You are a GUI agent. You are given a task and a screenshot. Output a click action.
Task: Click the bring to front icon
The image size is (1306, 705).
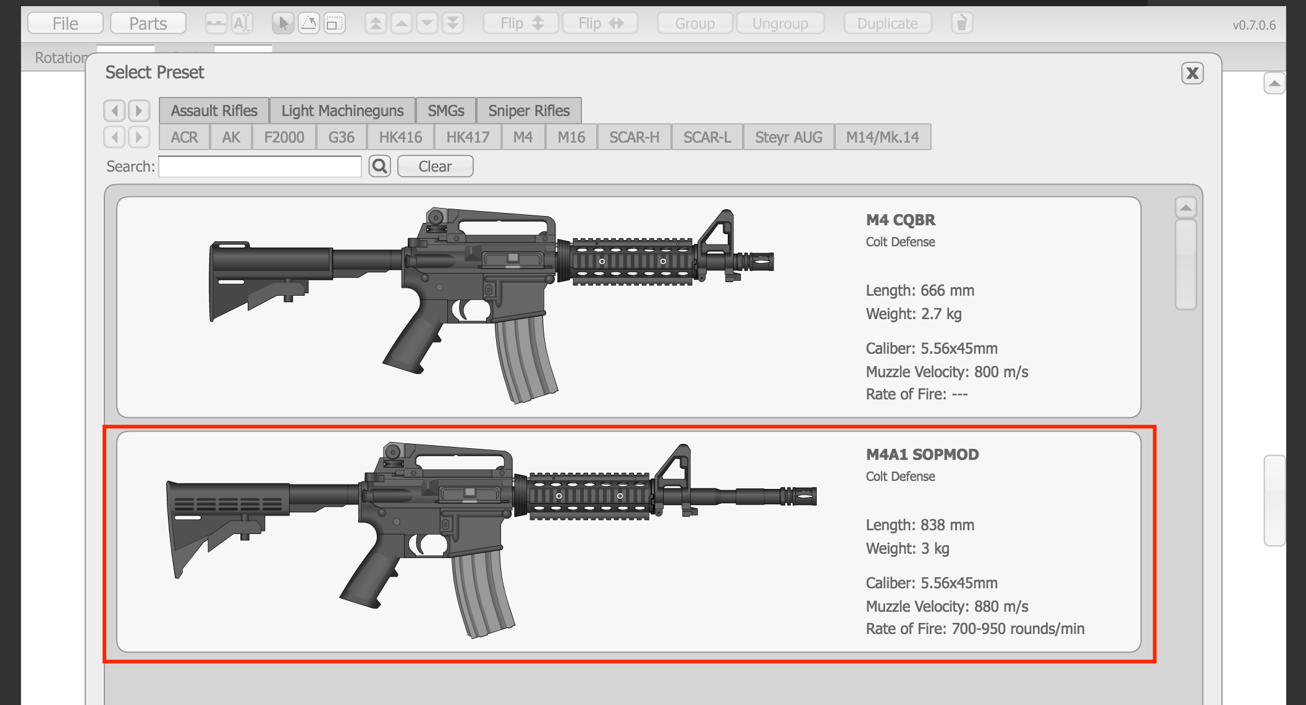click(376, 23)
